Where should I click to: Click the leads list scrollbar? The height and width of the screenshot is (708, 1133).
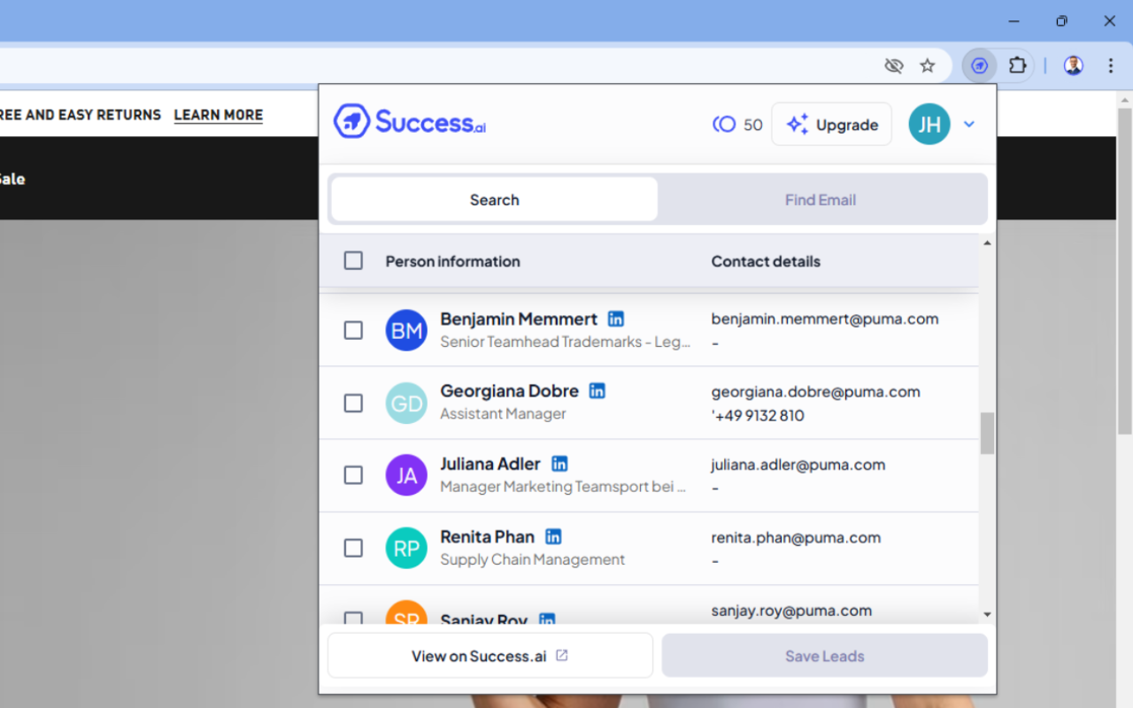point(986,434)
